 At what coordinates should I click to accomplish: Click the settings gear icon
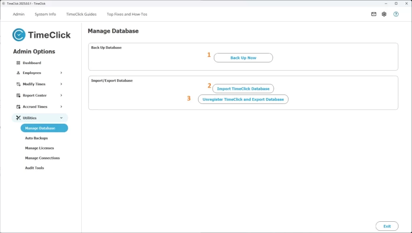384,14
